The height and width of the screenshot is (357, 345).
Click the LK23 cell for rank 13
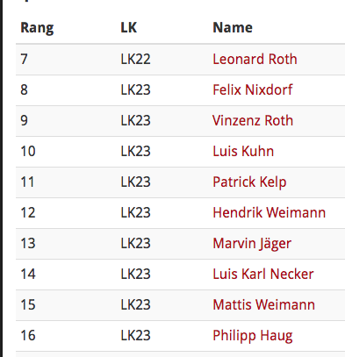(x=135, y=243)
